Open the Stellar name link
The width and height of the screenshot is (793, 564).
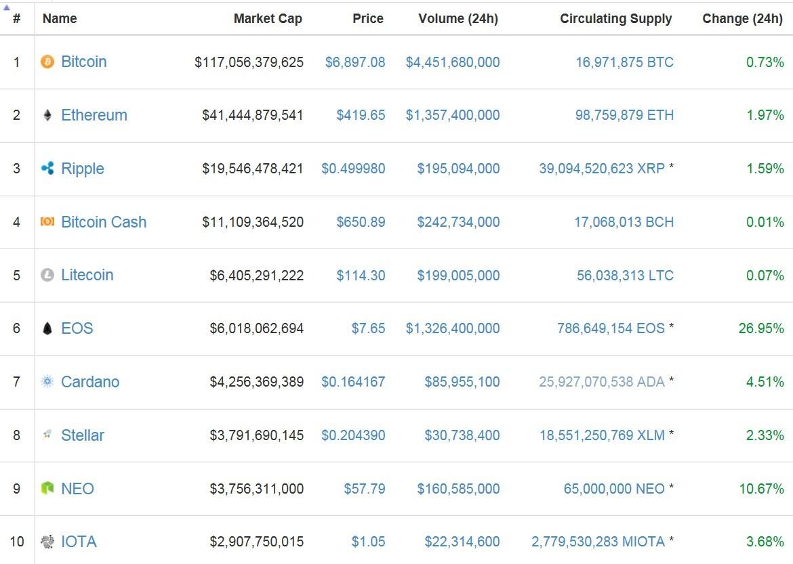83,435
